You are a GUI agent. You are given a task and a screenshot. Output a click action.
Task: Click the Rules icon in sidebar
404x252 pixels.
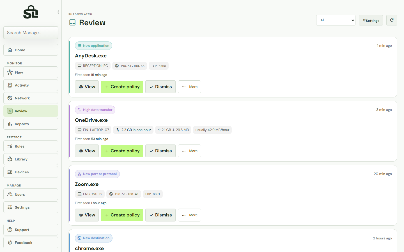10,146
